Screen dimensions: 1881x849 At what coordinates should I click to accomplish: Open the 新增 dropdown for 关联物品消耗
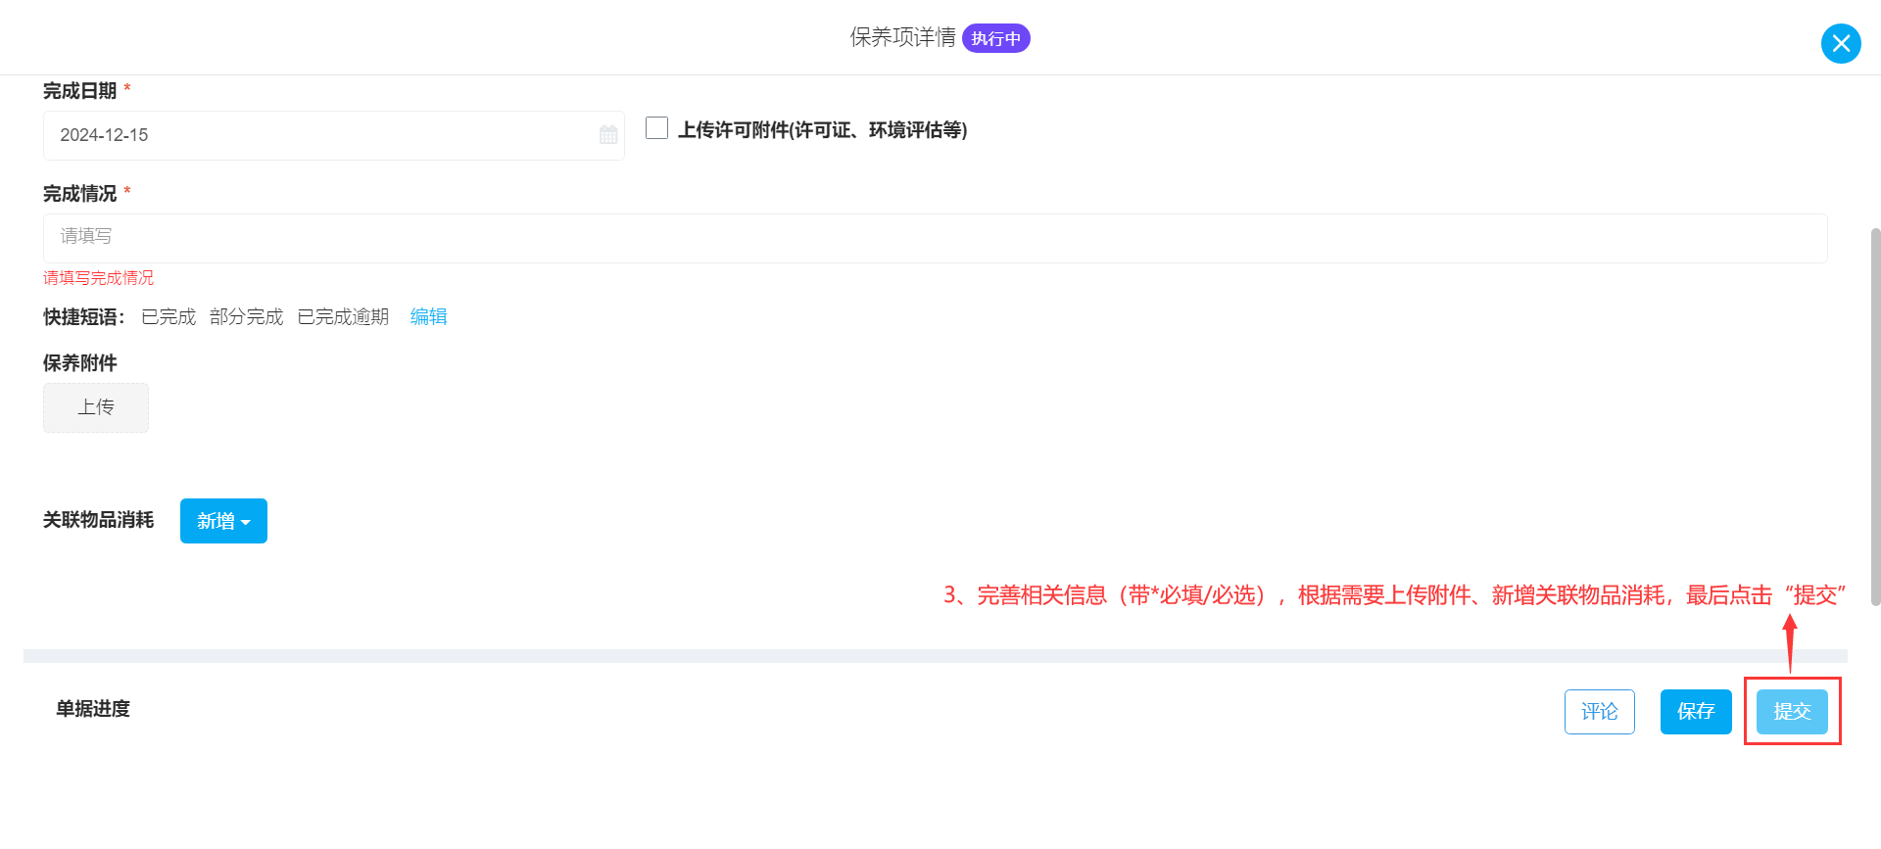pos(223,521)
